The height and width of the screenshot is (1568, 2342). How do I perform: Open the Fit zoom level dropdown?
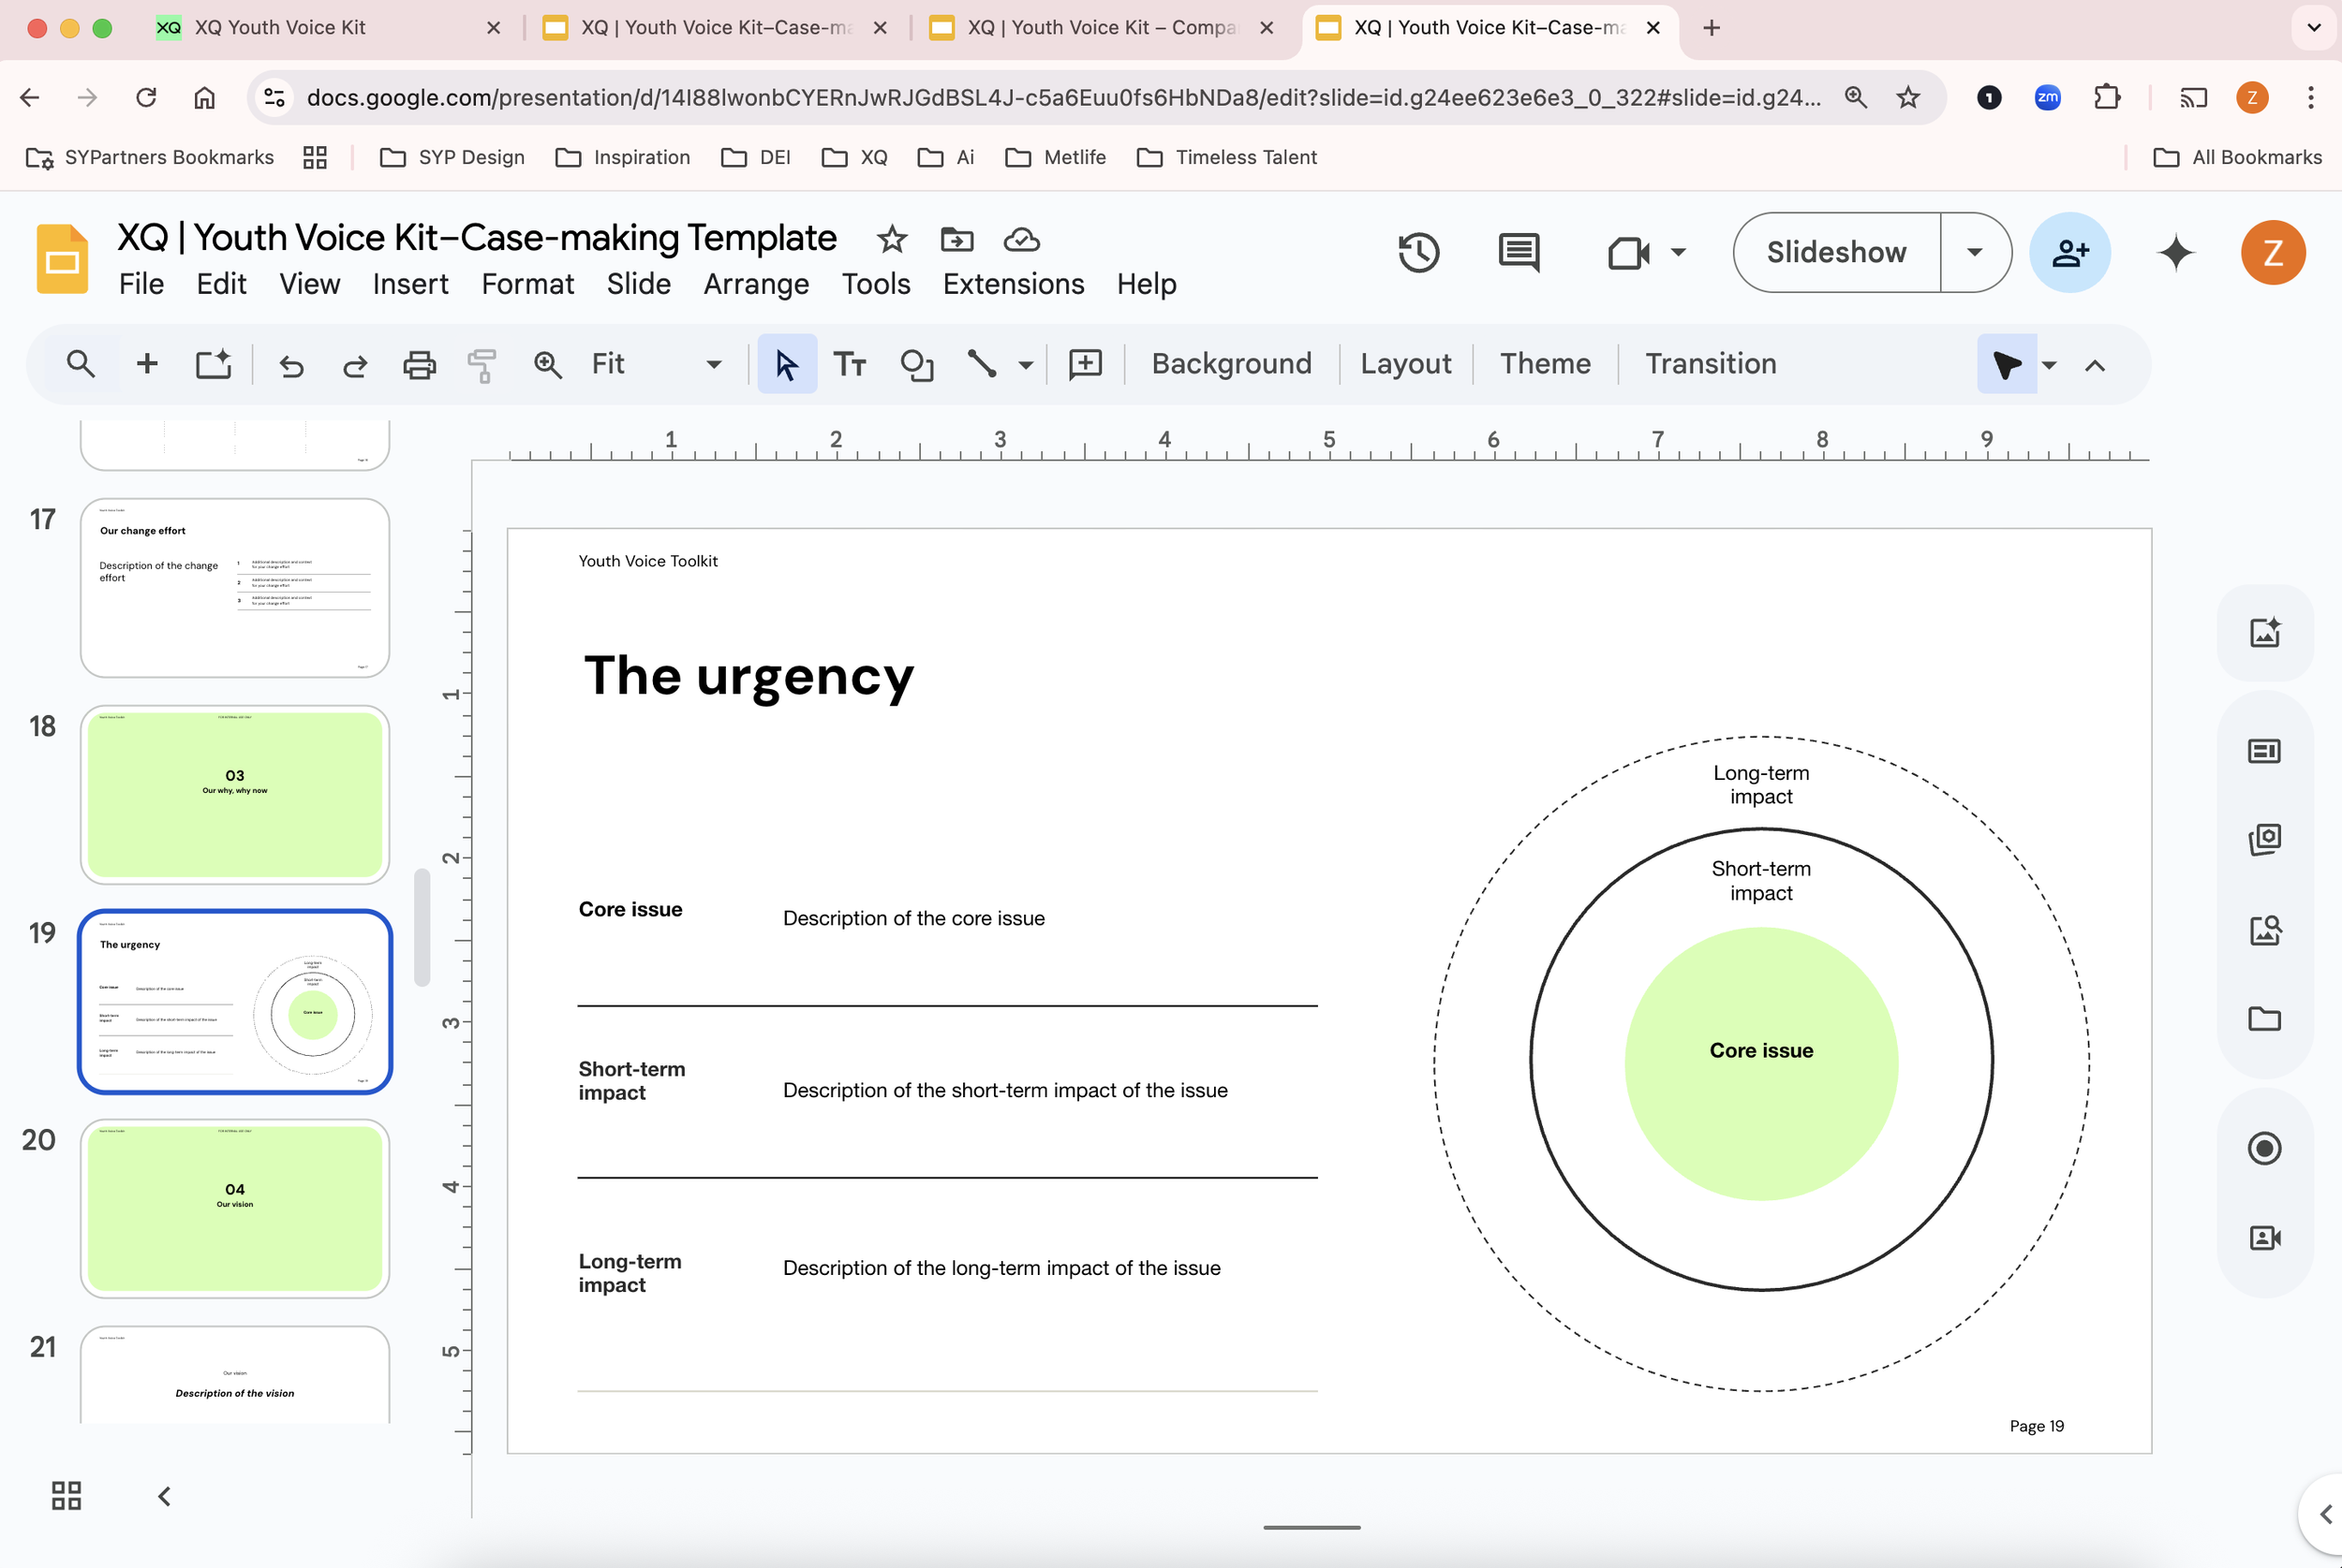click(x=655, y=365)
